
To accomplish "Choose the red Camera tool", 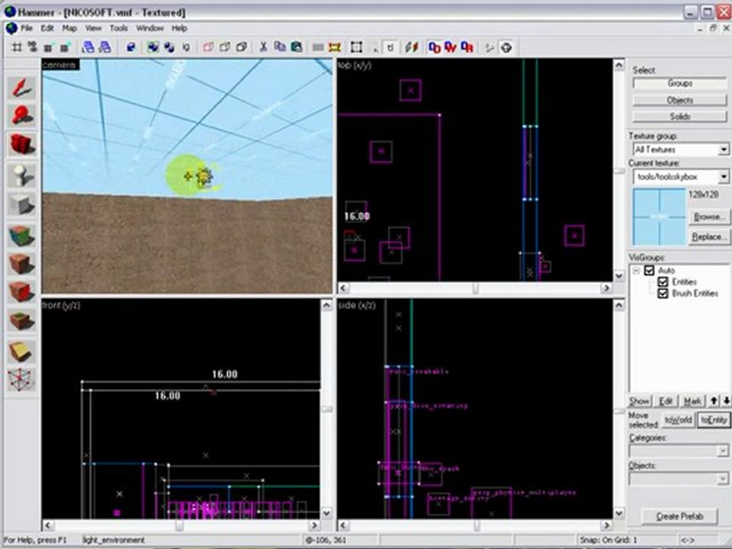I will point(22,145).
